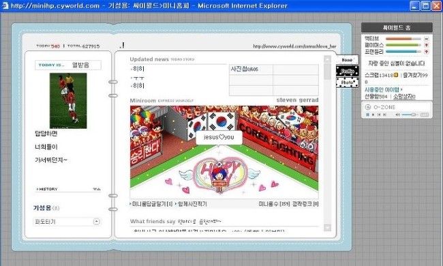Skip to previous track in music player
Viewport: 443px width, 266px height.
tap(379, 115)
